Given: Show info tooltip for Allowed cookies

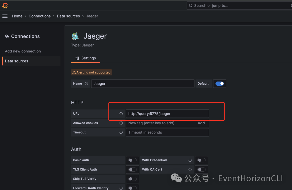Looking at the screenshot, I should coord(121,123).
